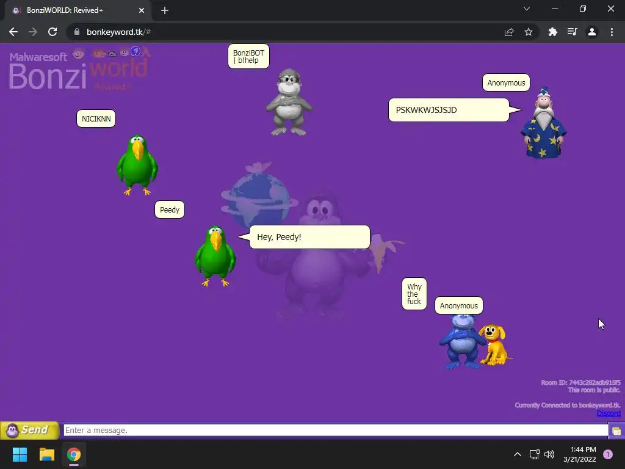The width and height of the screenshot is (625, 469).
Task: Click the Anonymous tag above the wizard
Action: click(x=506, y=82)
